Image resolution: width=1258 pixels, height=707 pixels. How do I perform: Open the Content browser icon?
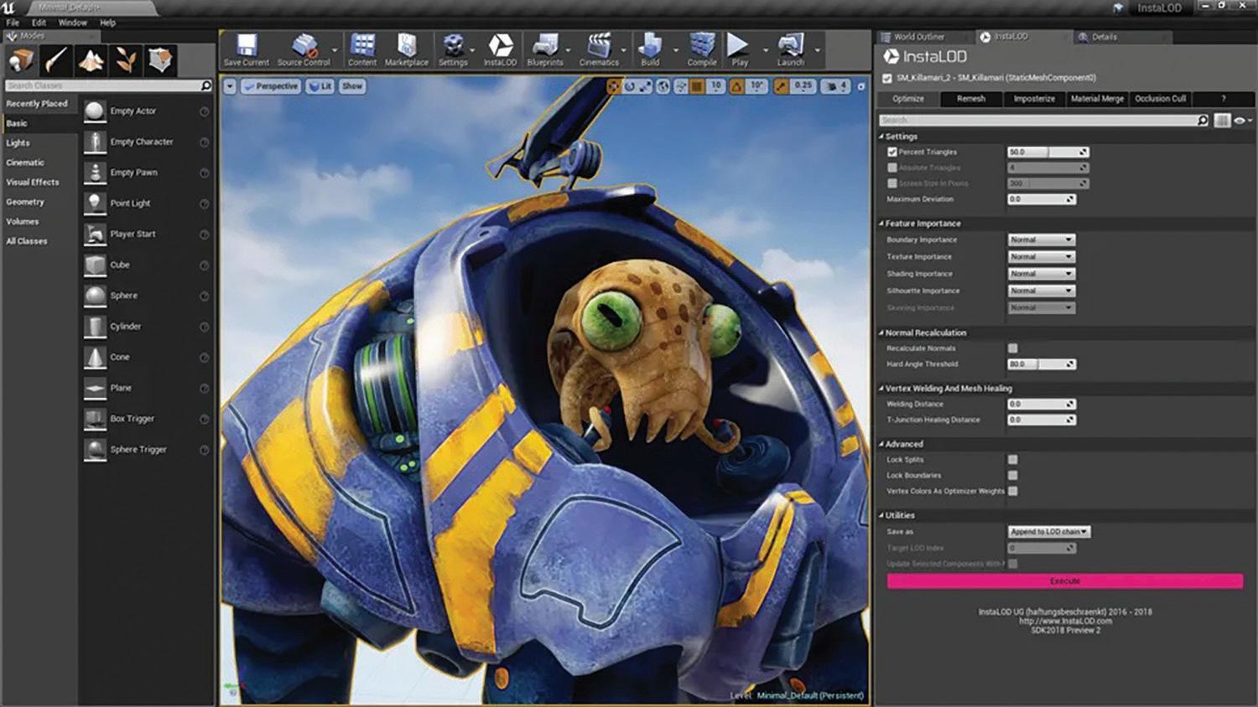362,49
